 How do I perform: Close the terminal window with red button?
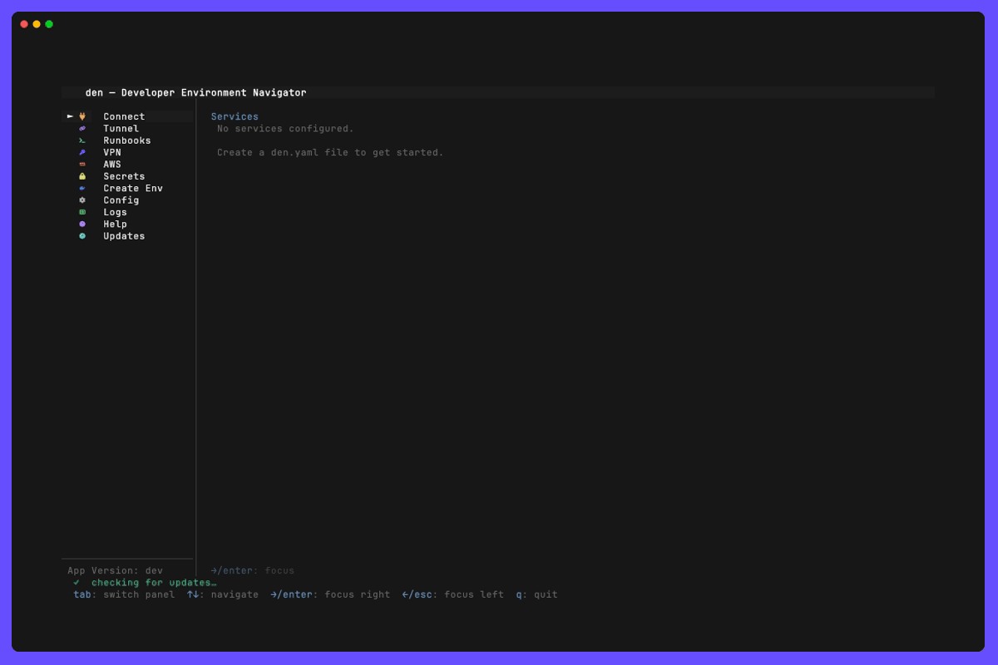[x=24, y=24]
